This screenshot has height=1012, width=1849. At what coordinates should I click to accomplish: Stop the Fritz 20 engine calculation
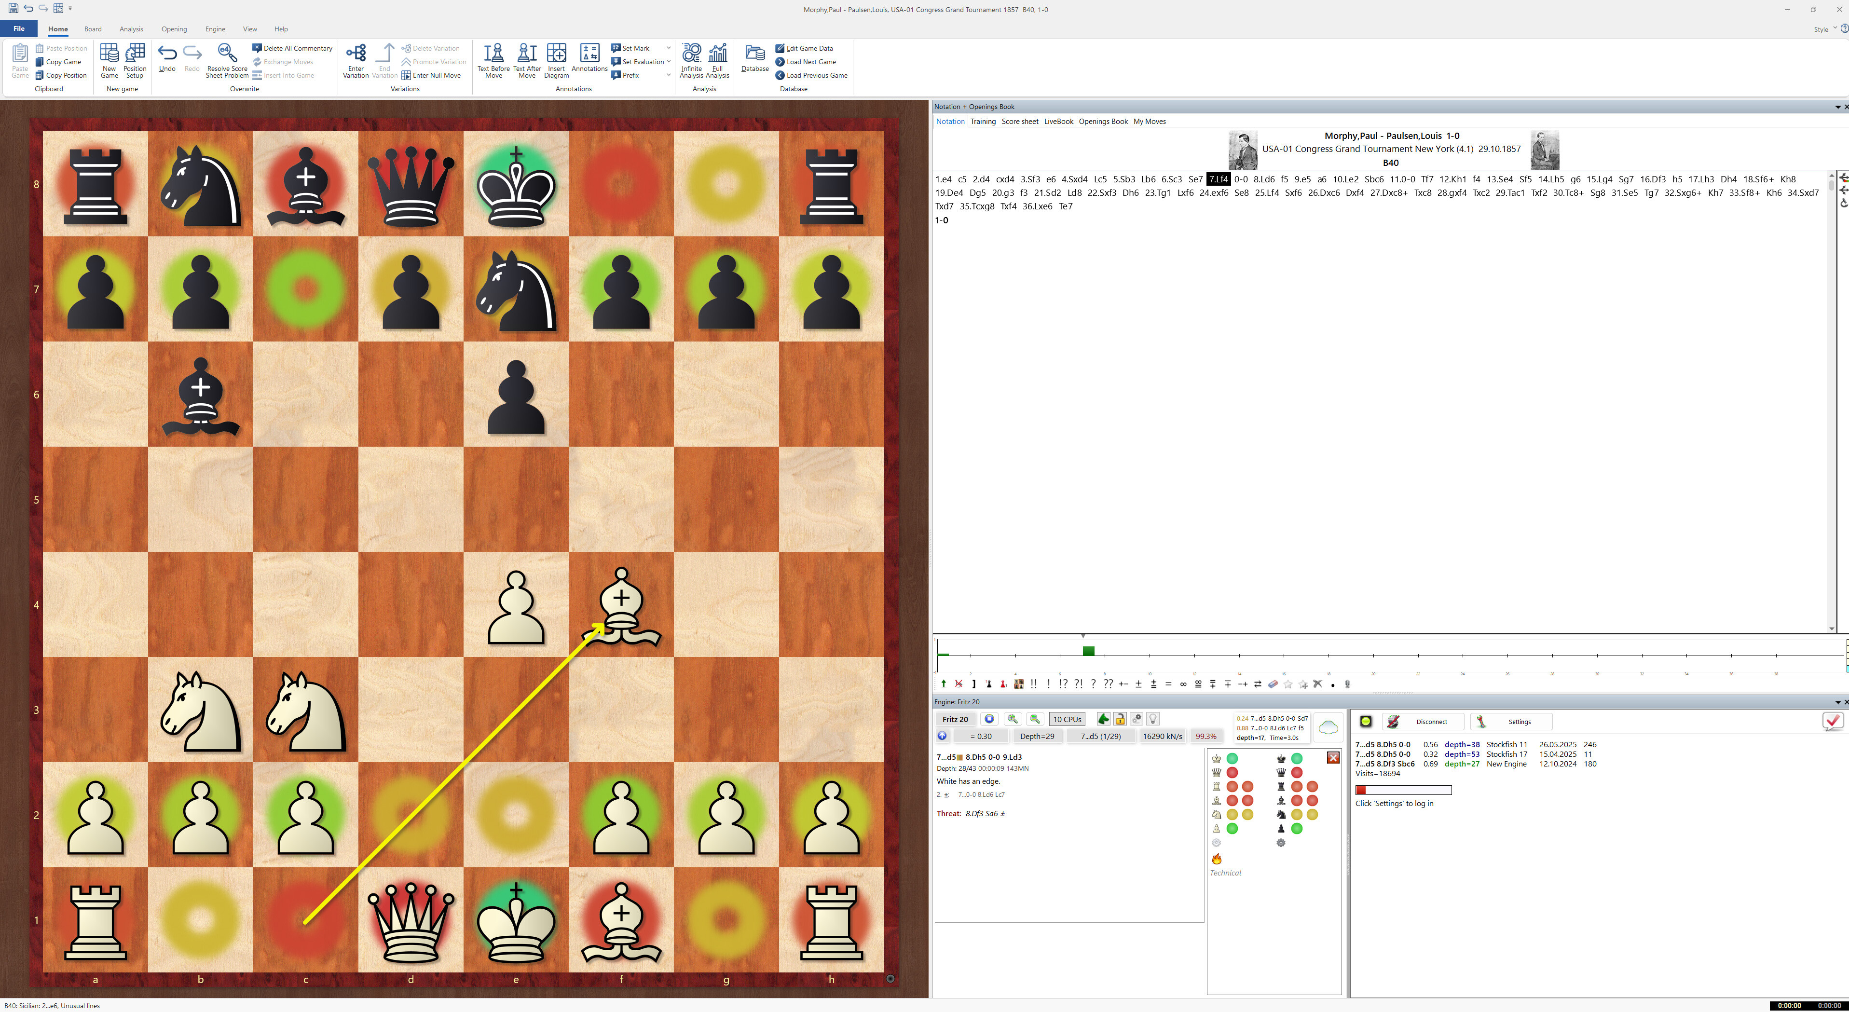[x=989, y=718]
